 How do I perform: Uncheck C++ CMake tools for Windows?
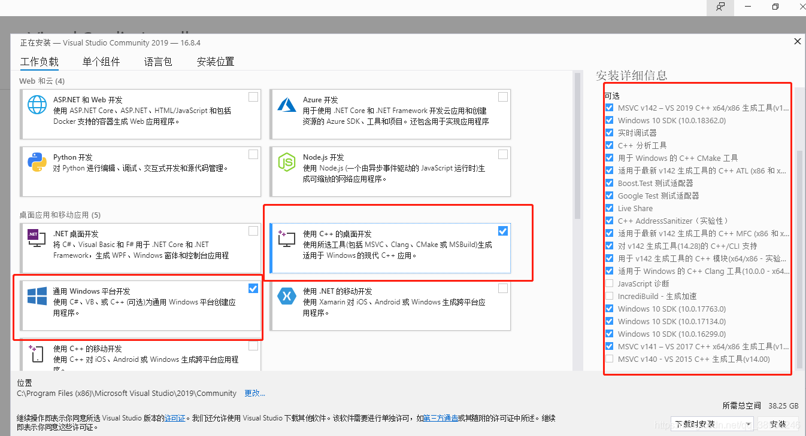[610, 158]
